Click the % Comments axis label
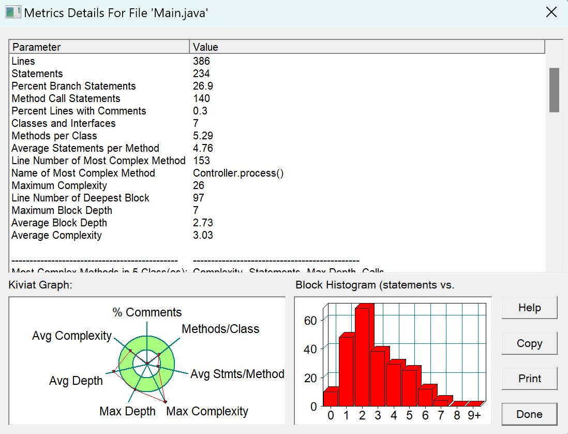The image size is (568, 434). tap(147, 312)
